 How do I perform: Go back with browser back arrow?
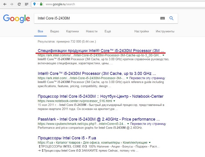click(5, 4)
